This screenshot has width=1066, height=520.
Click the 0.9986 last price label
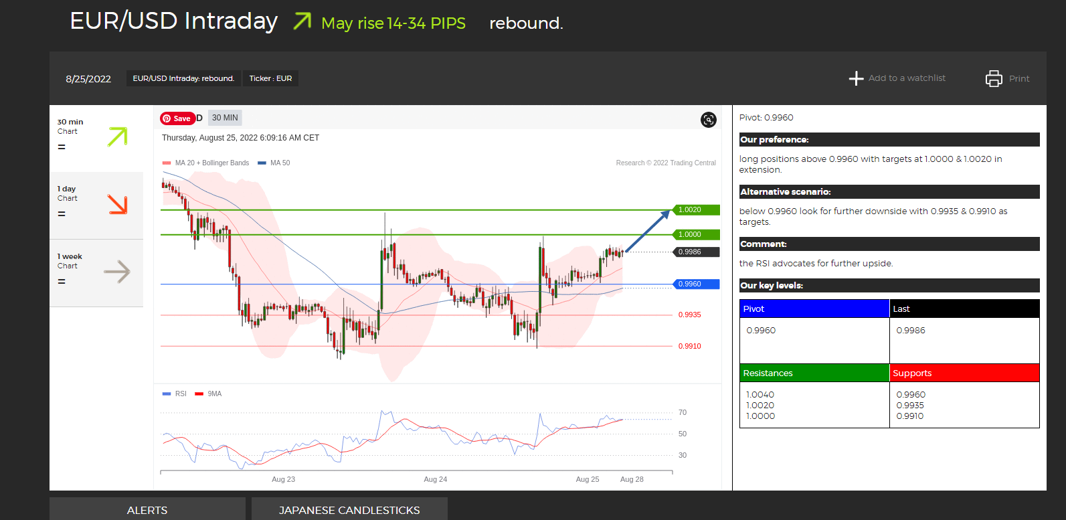coord(696,252)
